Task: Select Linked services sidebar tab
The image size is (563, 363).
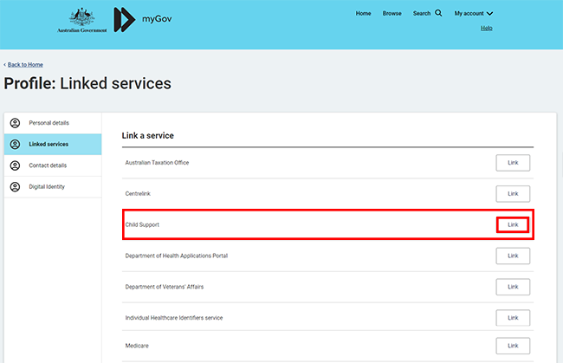Action: (53, 145)
